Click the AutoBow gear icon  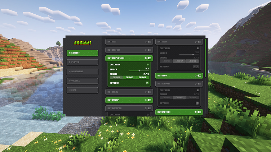tap(195, 75)
